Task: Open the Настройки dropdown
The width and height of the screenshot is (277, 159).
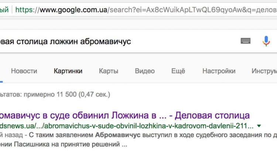Action: (219, 71)
